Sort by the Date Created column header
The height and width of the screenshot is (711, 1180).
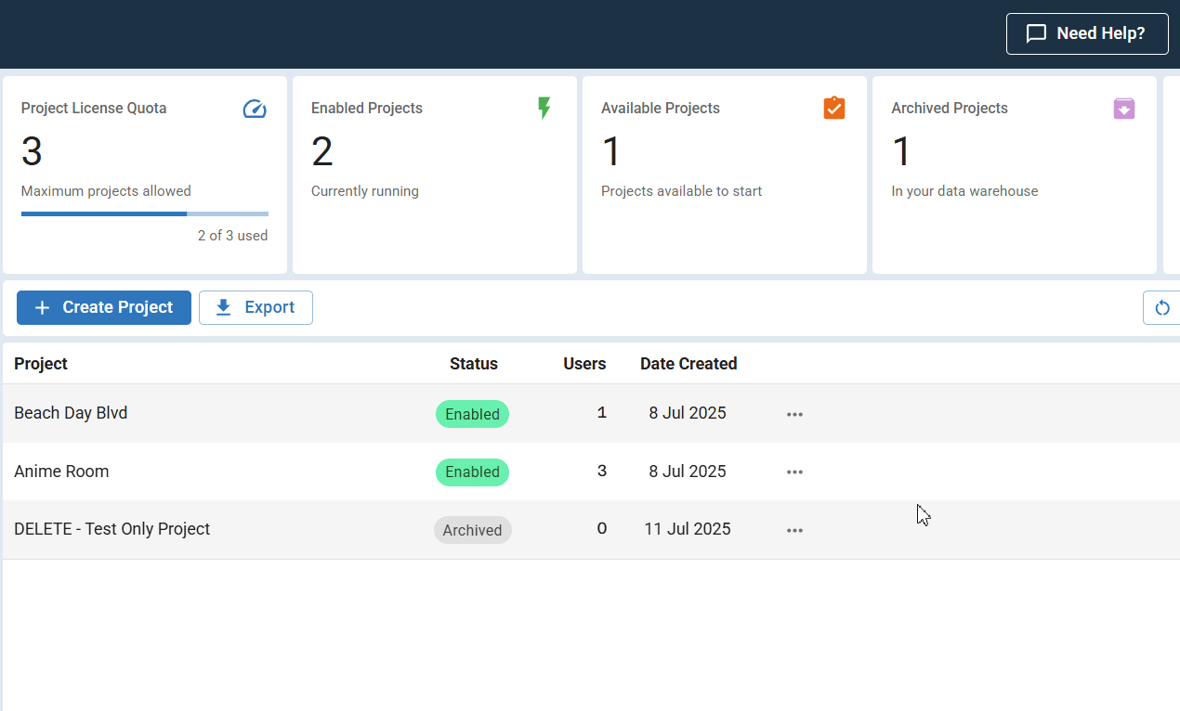point(688,364)
